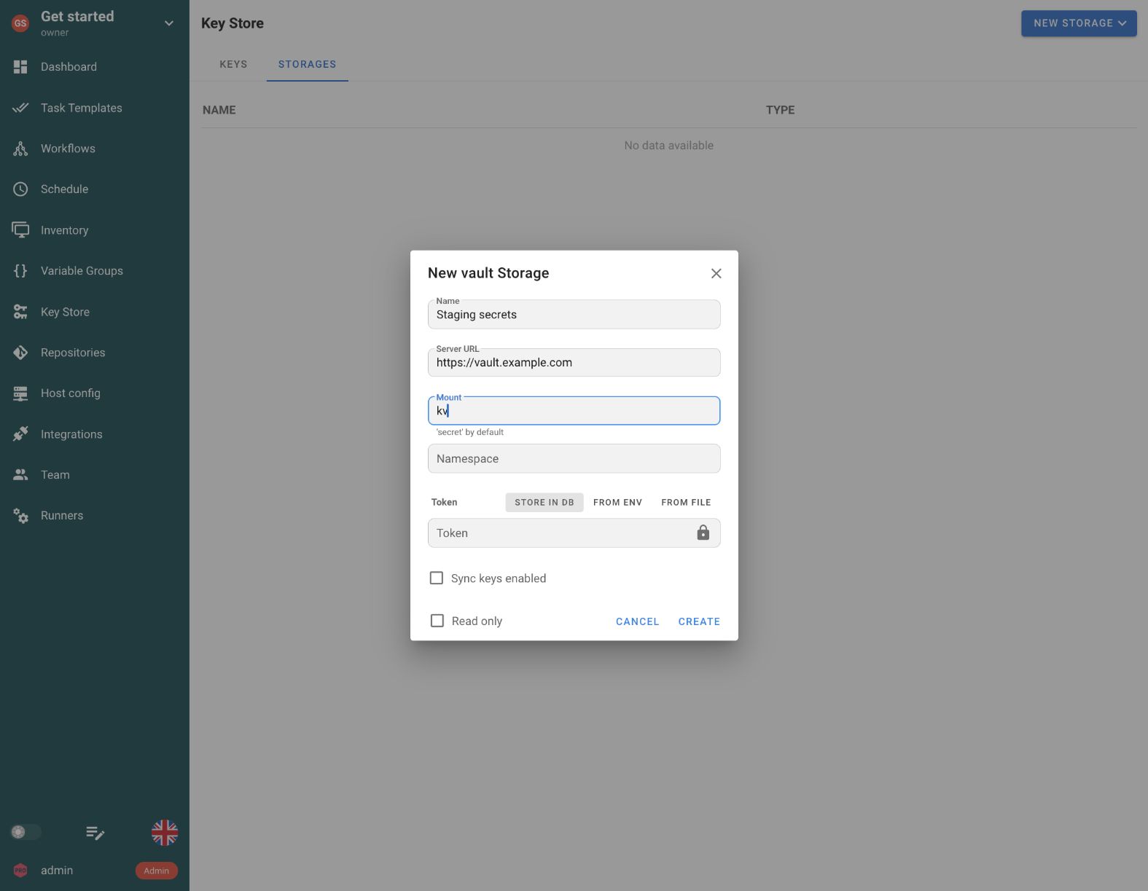This screenshot has height=891, width=1148.
Task: Click the Key Store key icon
Action: coord(20,312)
